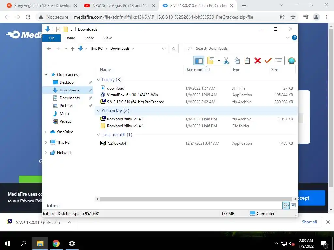Click the globe shell icon in toolbar
This screenshot has width=334, height=250.
(291, 61)
